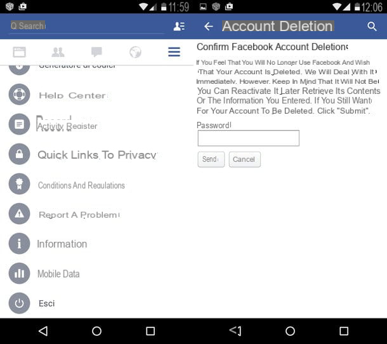Tap image notification icon in right status bar
This screenshot has width=387, height=344.
[x=203, y=7]
